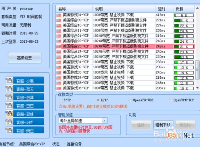This screenshot has width=200, height=147.
Task: Click the flag icon of 美国综合24-VIP
Action: pyautogui.click(x=59, y=52)
